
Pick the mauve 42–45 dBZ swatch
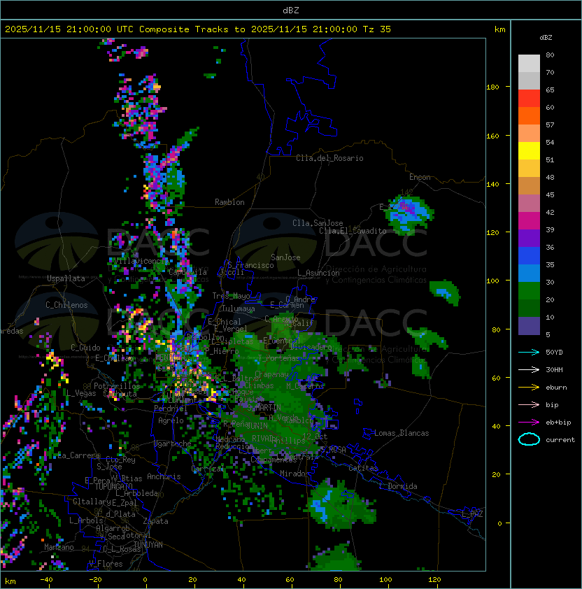(x=529, y=204)
